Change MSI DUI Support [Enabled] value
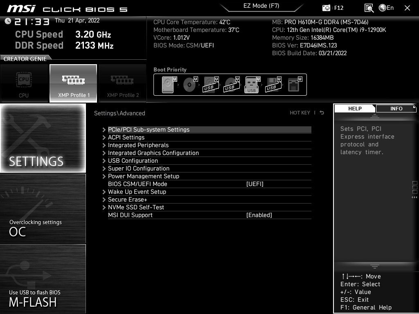Image resolution: width=419 pixels, height=314 pixels. coord(259,215)
